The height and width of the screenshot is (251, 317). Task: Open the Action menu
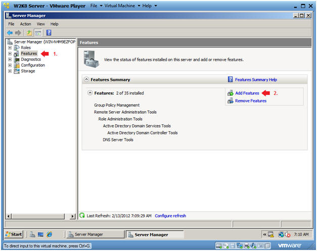25,24
